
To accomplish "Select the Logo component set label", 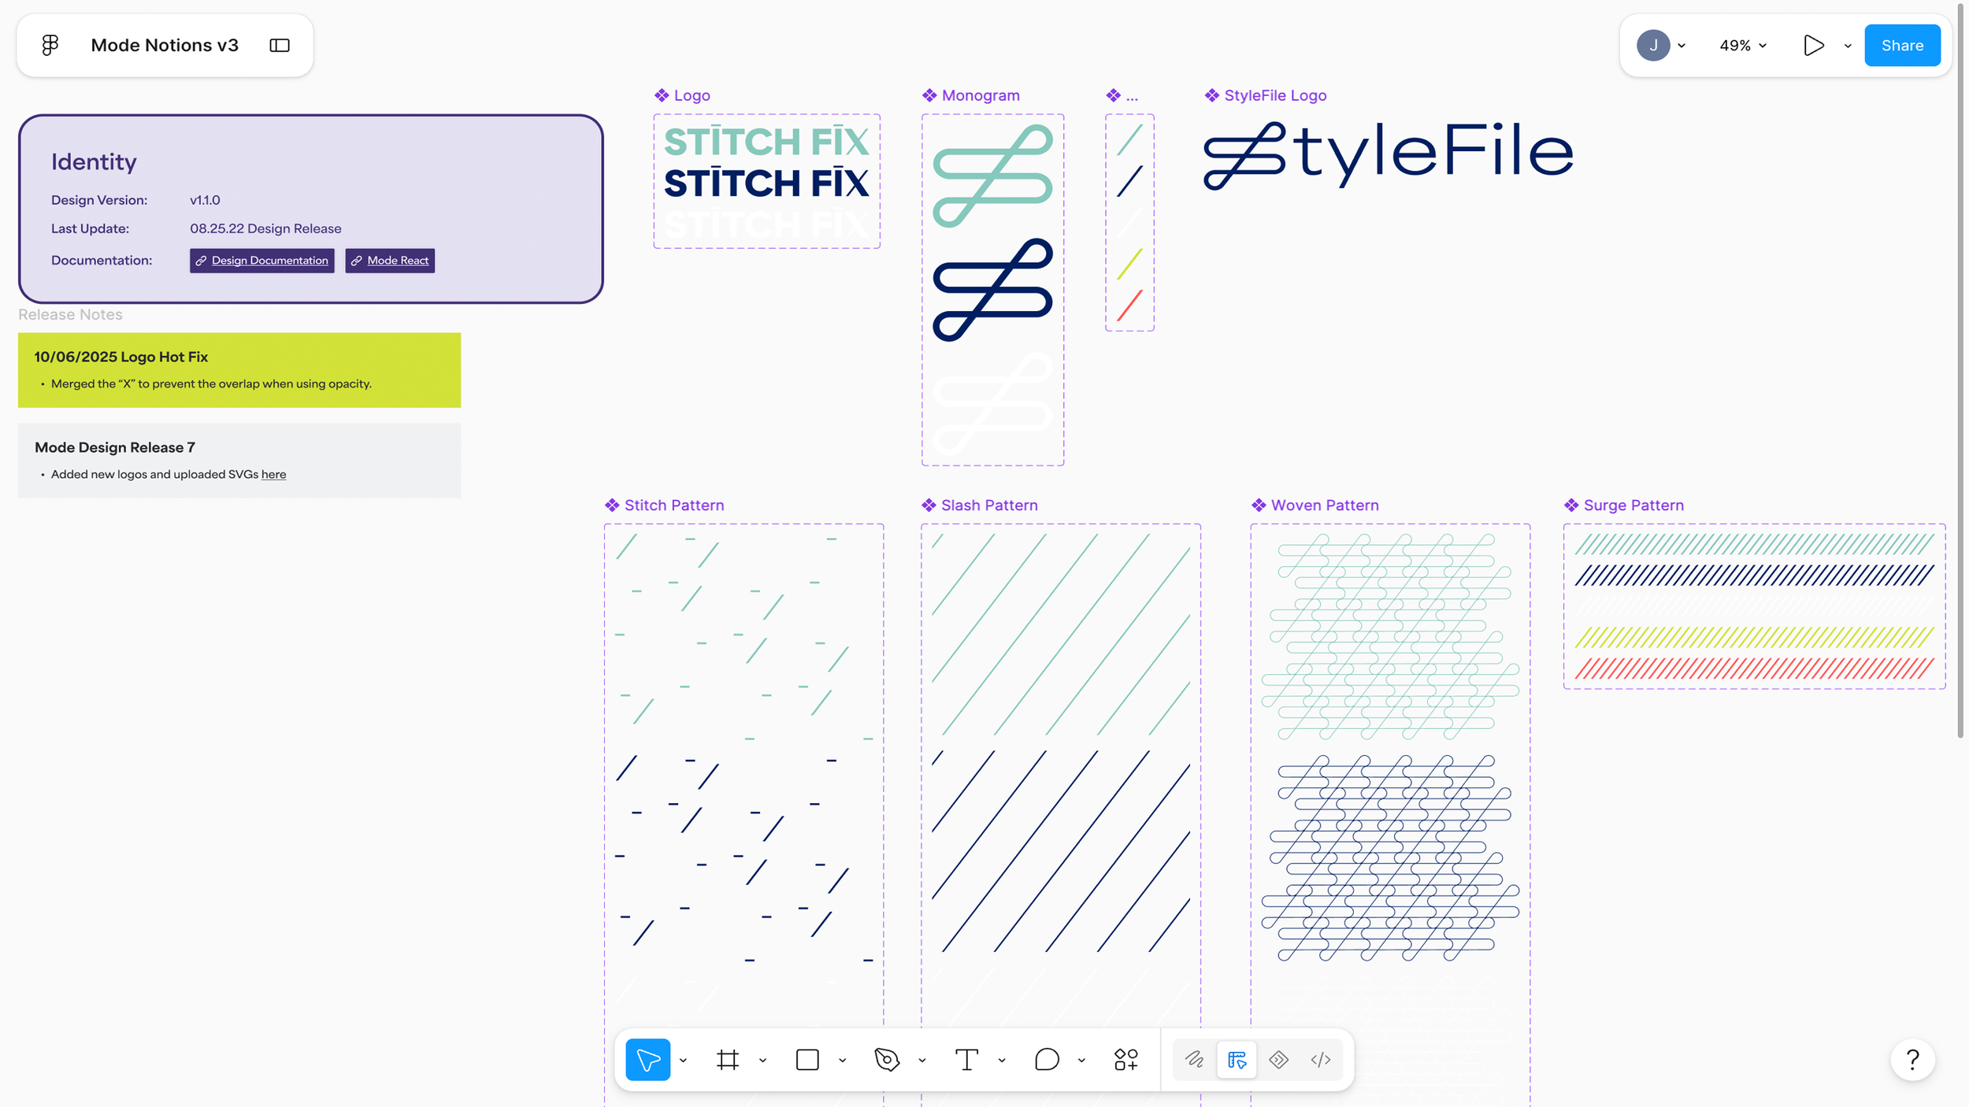I will point(682,95).
